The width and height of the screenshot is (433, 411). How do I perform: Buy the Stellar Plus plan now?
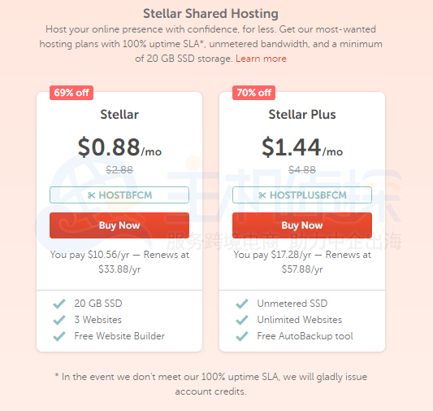(x=302, y=225)
